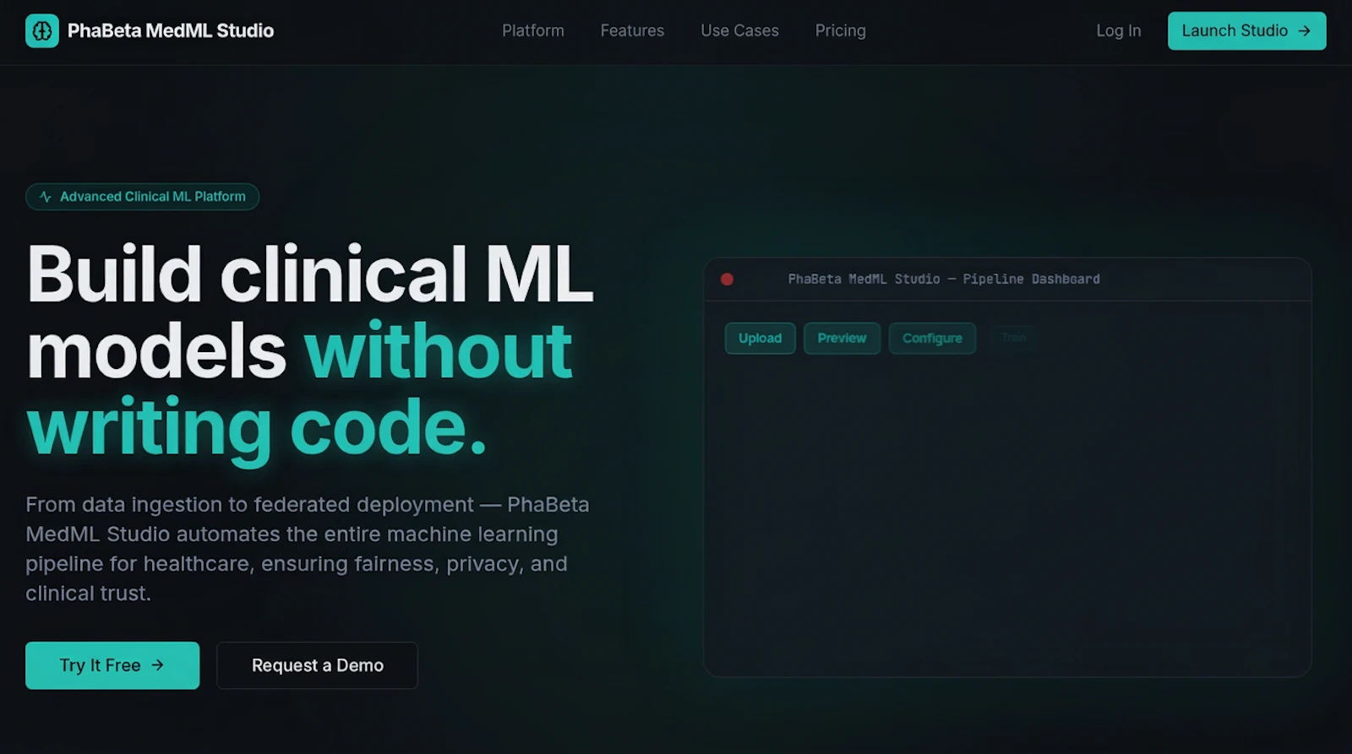Click the 'Pipeline Dashboard' title text
The image size is (1352, 754).
(x=1031, y=279)
